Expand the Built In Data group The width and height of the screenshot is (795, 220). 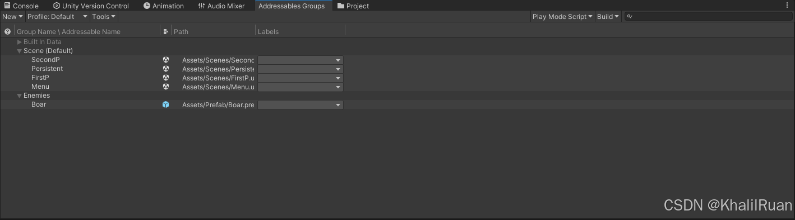tap(20, 42)
